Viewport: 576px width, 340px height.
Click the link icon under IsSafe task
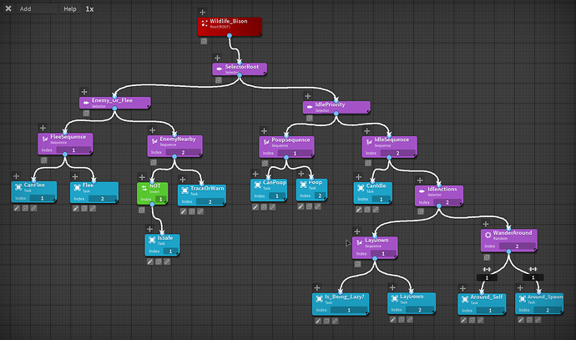[167, 261]
